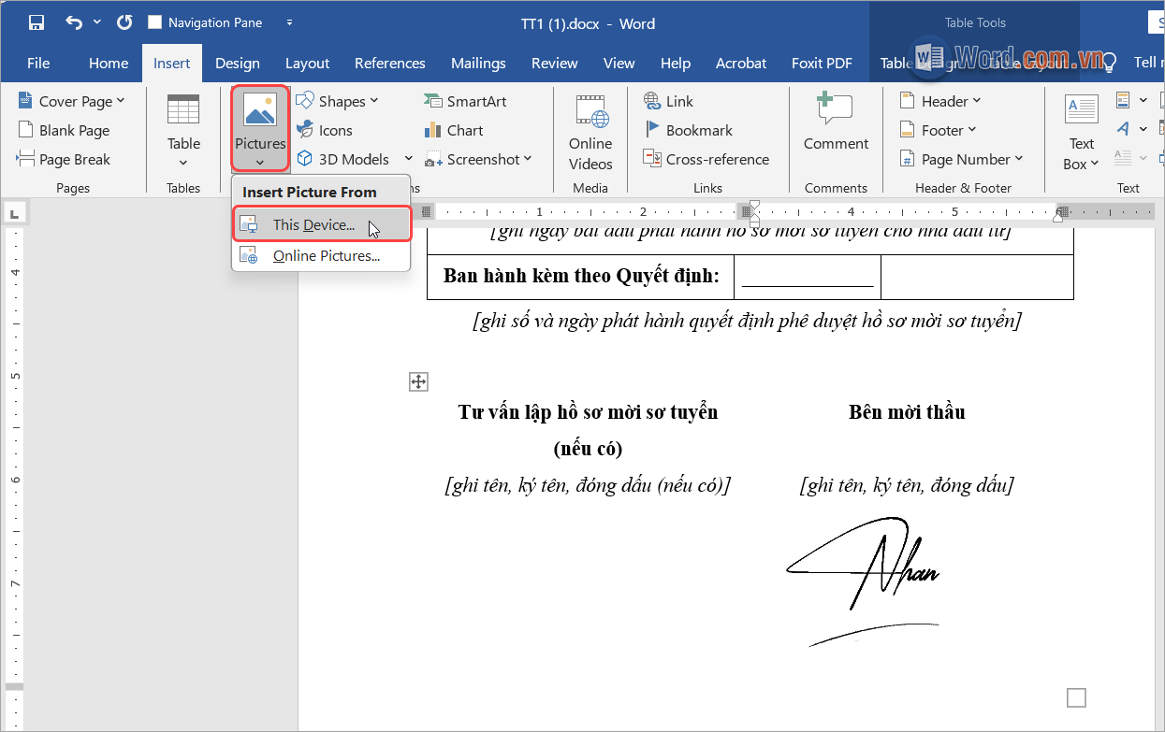Toggle the Navigation Pane checkbox
Image resolution: width=1165 pixels, height=732 pixels.
[x=155, y=22]
